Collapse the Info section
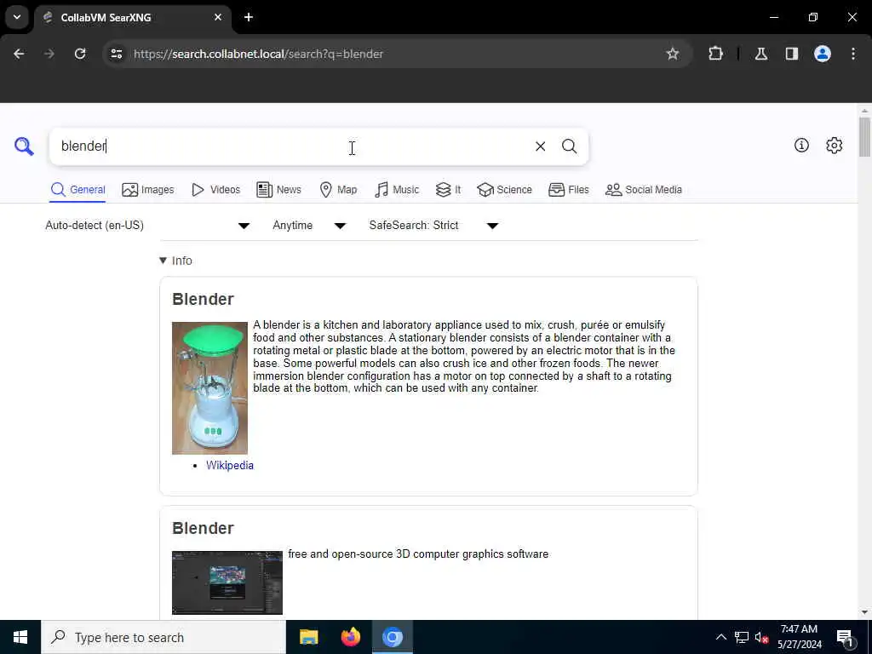 click(x=175, y=261)
